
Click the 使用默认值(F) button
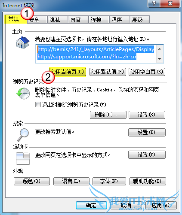click(108, 72)
